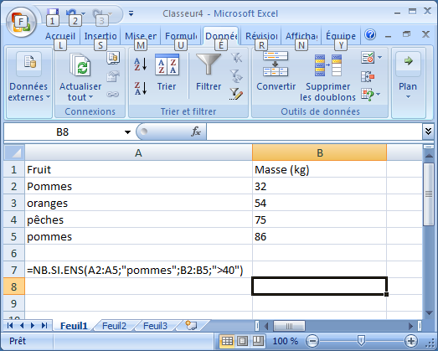The image size is (438, 351).
Task: Expand the Données externes dropdown
Action: (x=28, y=91)
